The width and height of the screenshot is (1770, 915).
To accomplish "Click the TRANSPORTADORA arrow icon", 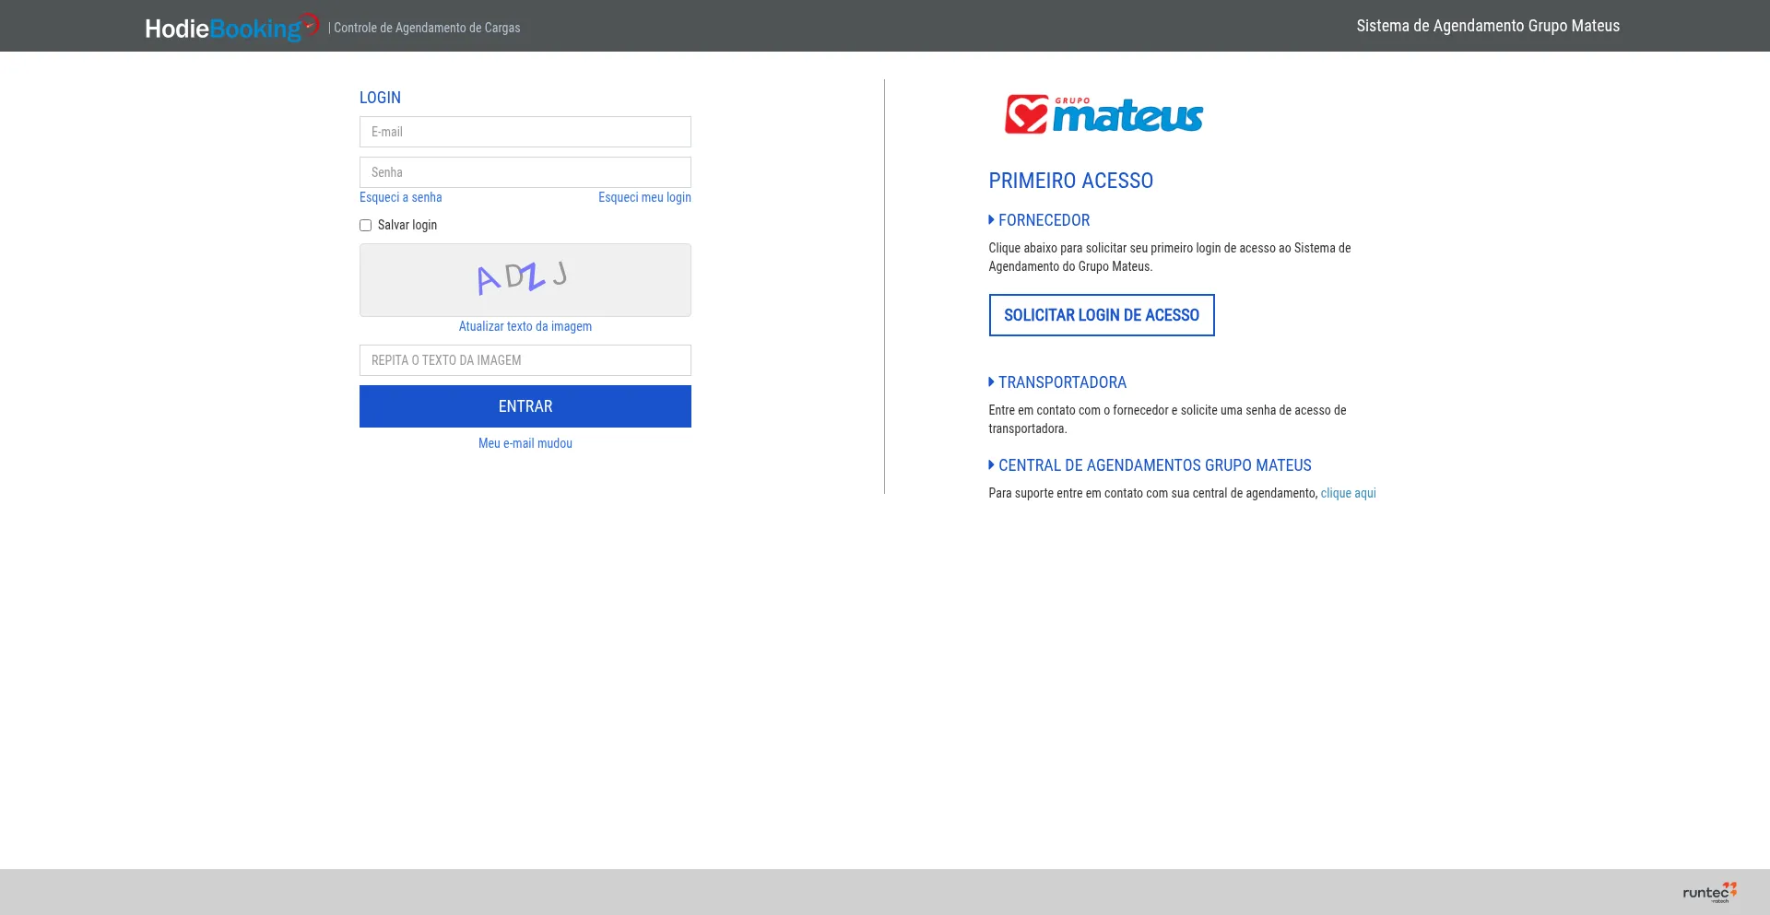I will [x=991, y=381].
